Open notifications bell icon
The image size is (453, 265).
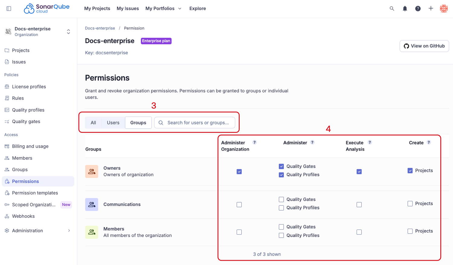405,8
